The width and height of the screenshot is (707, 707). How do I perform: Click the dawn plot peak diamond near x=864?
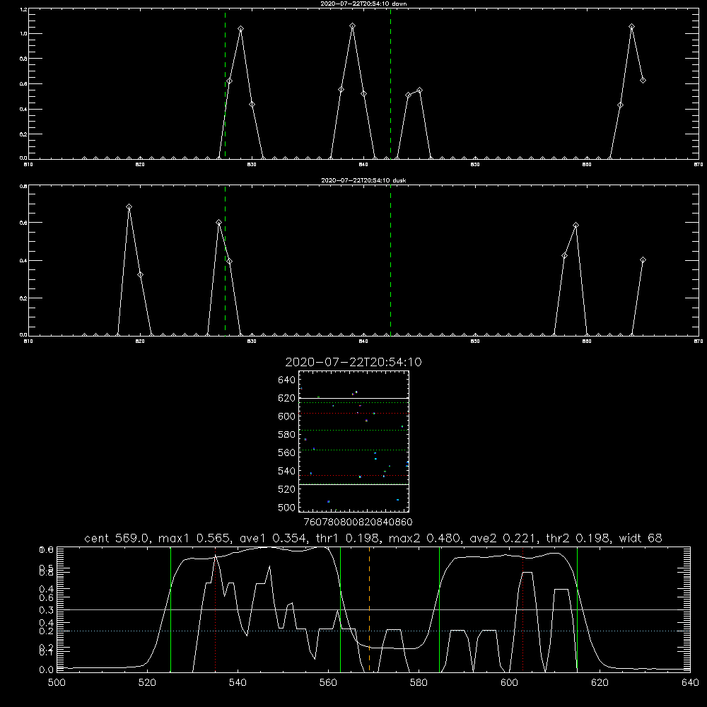(x=631, y=27)
